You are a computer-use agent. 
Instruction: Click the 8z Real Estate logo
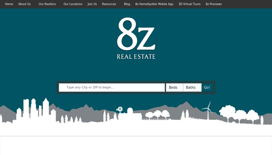(136, 38)
